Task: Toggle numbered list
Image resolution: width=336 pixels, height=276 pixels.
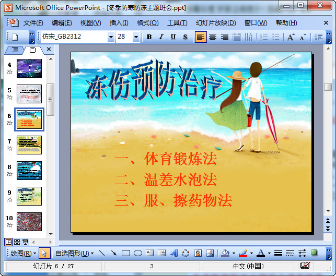Action: pyautogui.click(x=263, y=37)
